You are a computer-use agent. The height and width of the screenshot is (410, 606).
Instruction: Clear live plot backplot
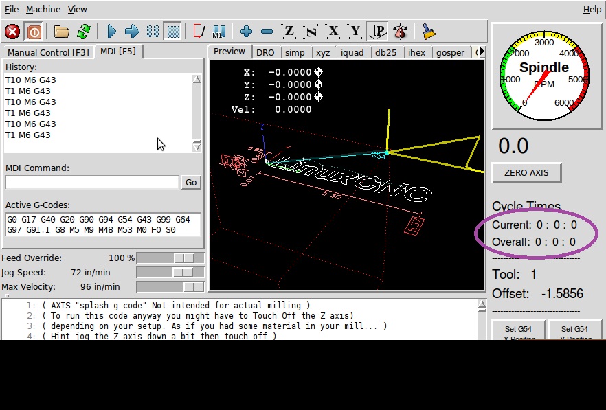pyautogui.click(x=429, y=32)
